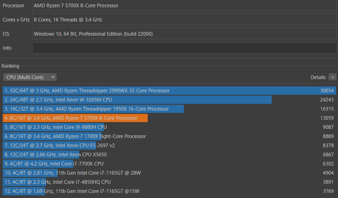338x198 pixels.
Task: Click the Xeon E5-2697 v2 ranking row
Action: (x=59, y=145)
